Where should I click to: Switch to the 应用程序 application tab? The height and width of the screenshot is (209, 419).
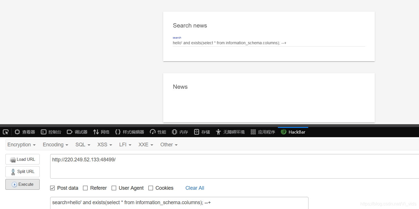coord(263,132)
